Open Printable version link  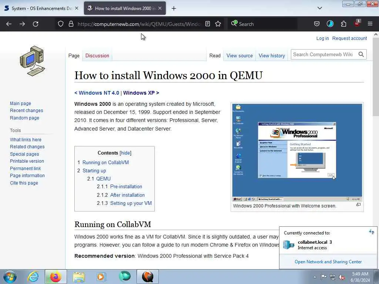click(27, 161)
